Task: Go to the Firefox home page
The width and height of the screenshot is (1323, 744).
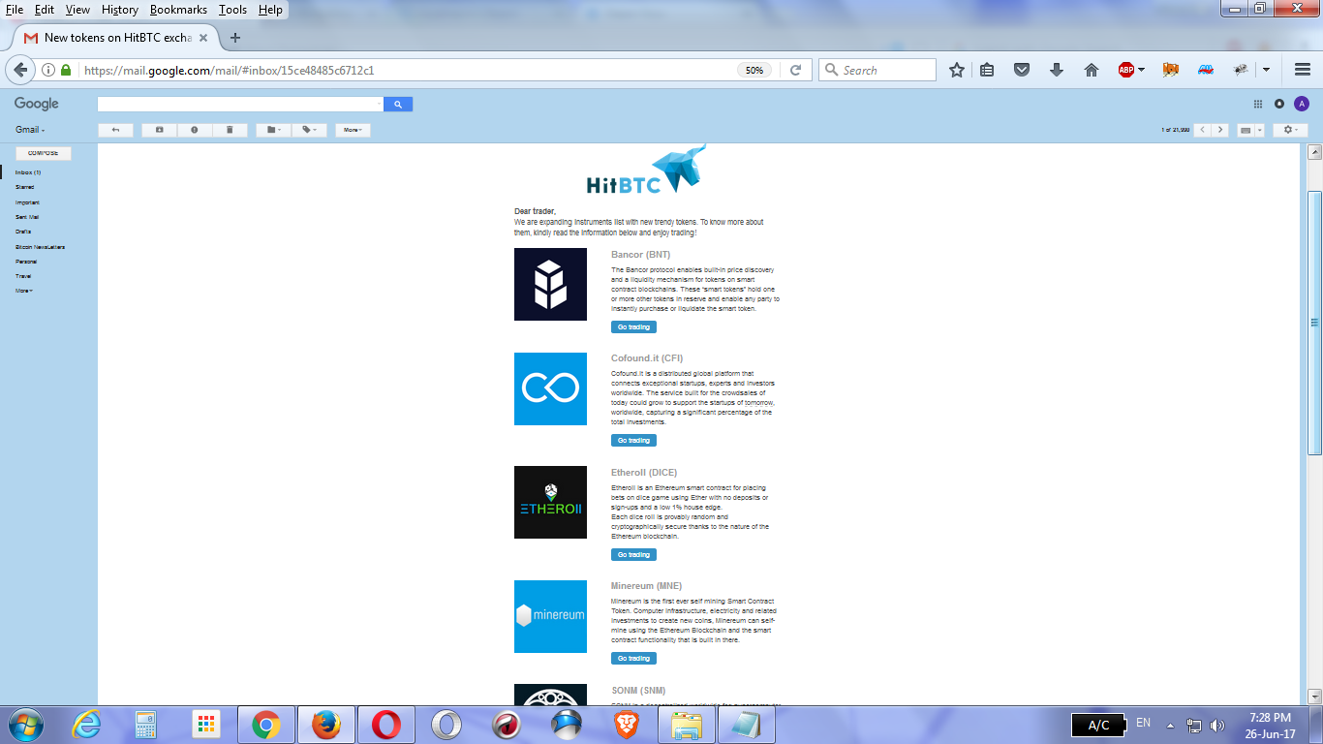Action: (x=1092, y=70)
